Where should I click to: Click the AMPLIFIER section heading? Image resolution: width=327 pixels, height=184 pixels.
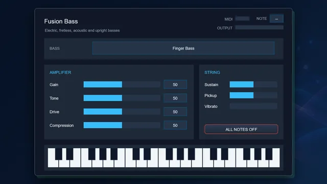click(60, 73)
